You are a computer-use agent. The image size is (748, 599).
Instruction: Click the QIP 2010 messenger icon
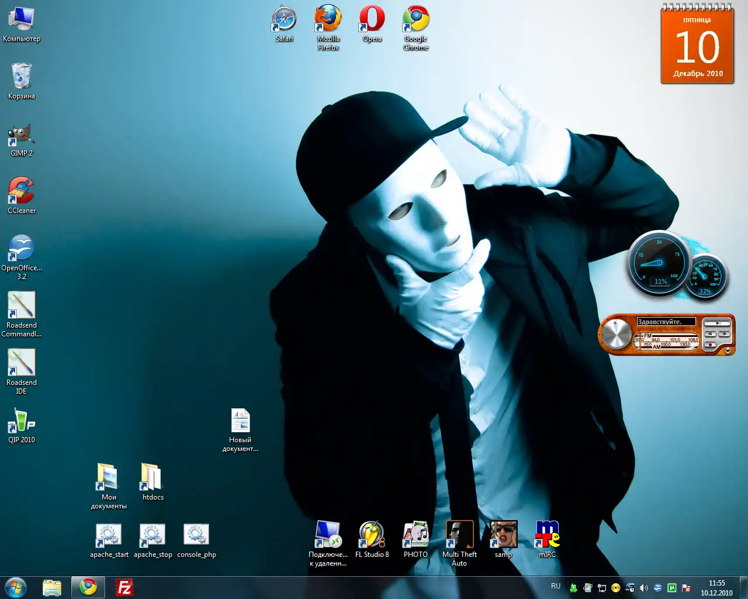click(22, 421)
